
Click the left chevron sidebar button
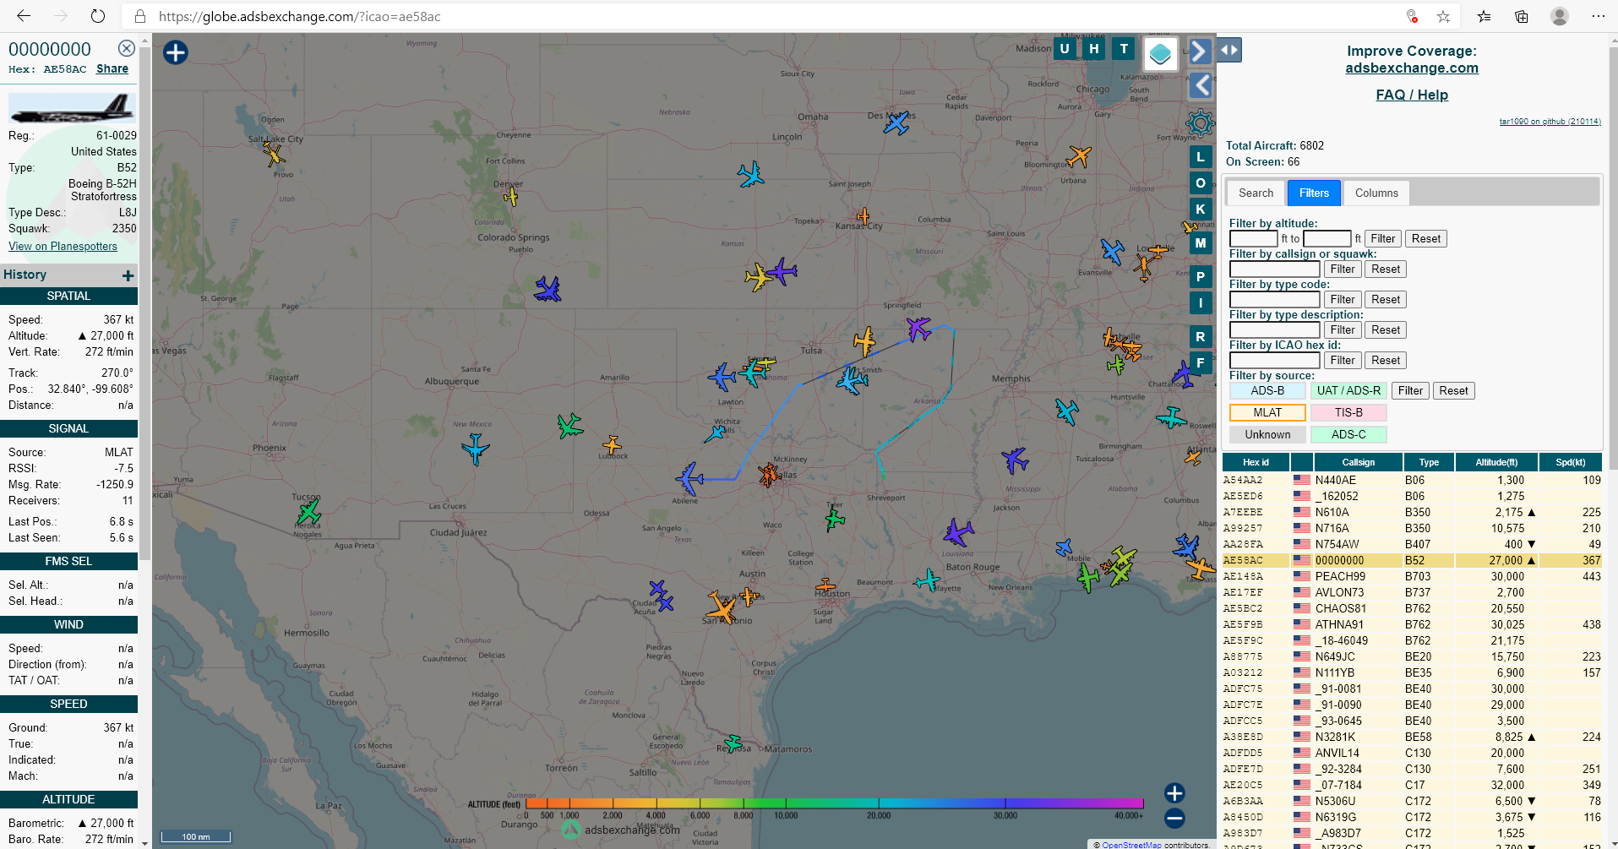coord(1201,85)
